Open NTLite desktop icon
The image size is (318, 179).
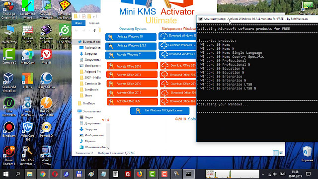(x=28, y=81)
